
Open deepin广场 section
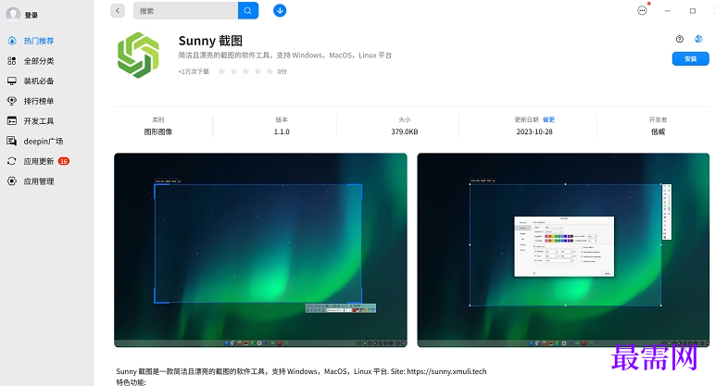click(44, 142)
